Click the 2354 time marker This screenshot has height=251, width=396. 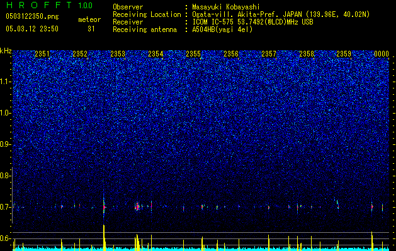pos(156,54)
